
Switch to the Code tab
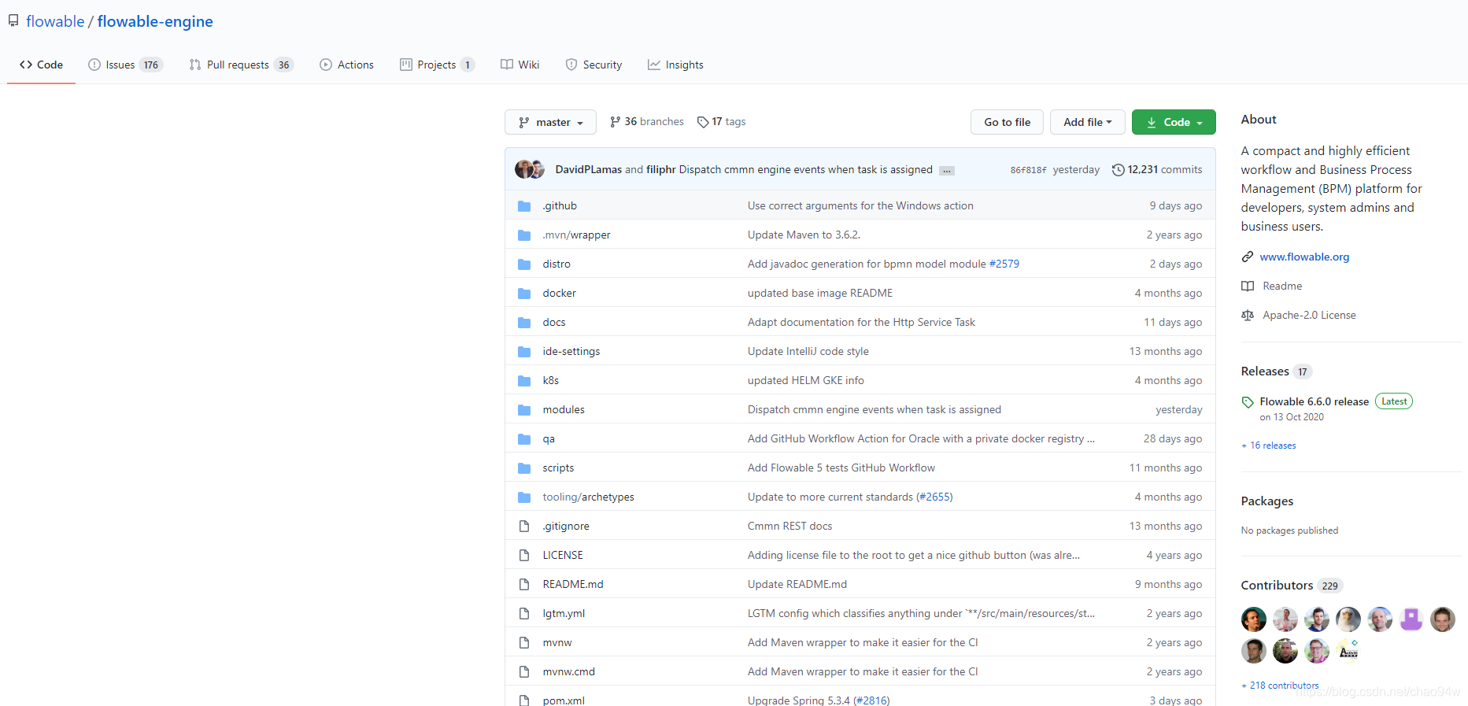tap(41, 65)
